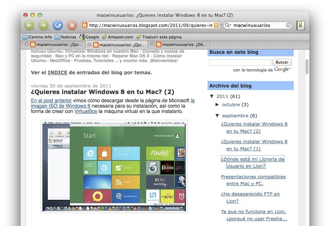Open '¿Quieres instalar Windows 8 en tu Mac? (2)' archive link
This screenshot has height=226, width=330.
pos(254,127)
